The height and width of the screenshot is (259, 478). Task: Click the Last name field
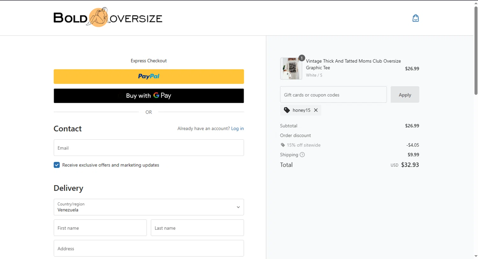pyautogui.click(x=197, y=228)
